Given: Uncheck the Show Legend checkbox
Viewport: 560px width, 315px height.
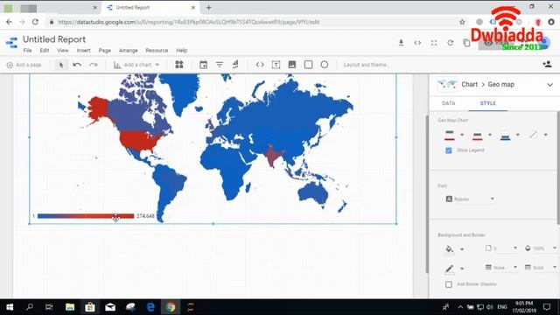Looking at the screenshot, I should tap(449, 150).
